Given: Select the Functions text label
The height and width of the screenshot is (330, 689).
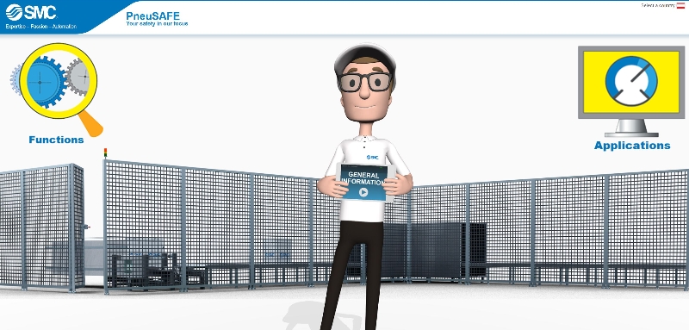Looking at the screenshot, I should tap(56, 140).
